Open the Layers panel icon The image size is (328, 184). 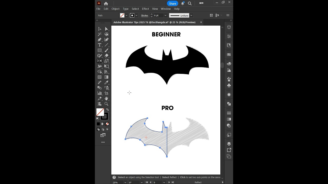[229, 144]
